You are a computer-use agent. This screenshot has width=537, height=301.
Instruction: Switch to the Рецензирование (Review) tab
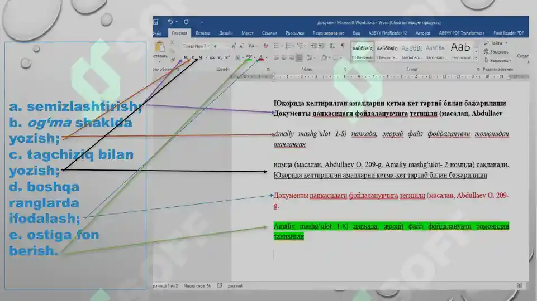point(329,33)
